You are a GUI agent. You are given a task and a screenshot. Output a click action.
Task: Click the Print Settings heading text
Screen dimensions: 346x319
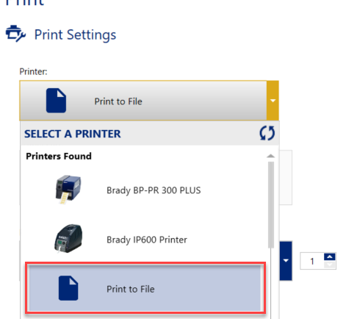click(x=75, y=35)
